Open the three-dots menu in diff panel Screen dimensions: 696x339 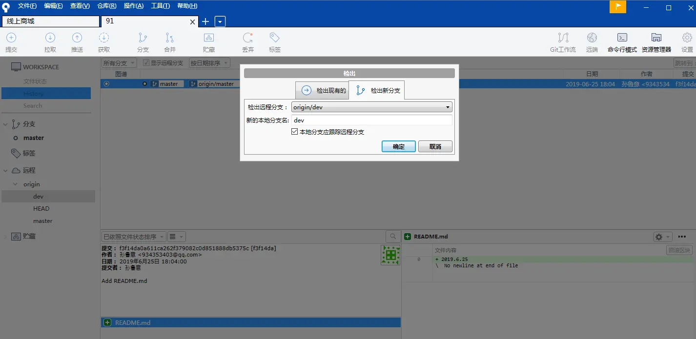(682, 237)
